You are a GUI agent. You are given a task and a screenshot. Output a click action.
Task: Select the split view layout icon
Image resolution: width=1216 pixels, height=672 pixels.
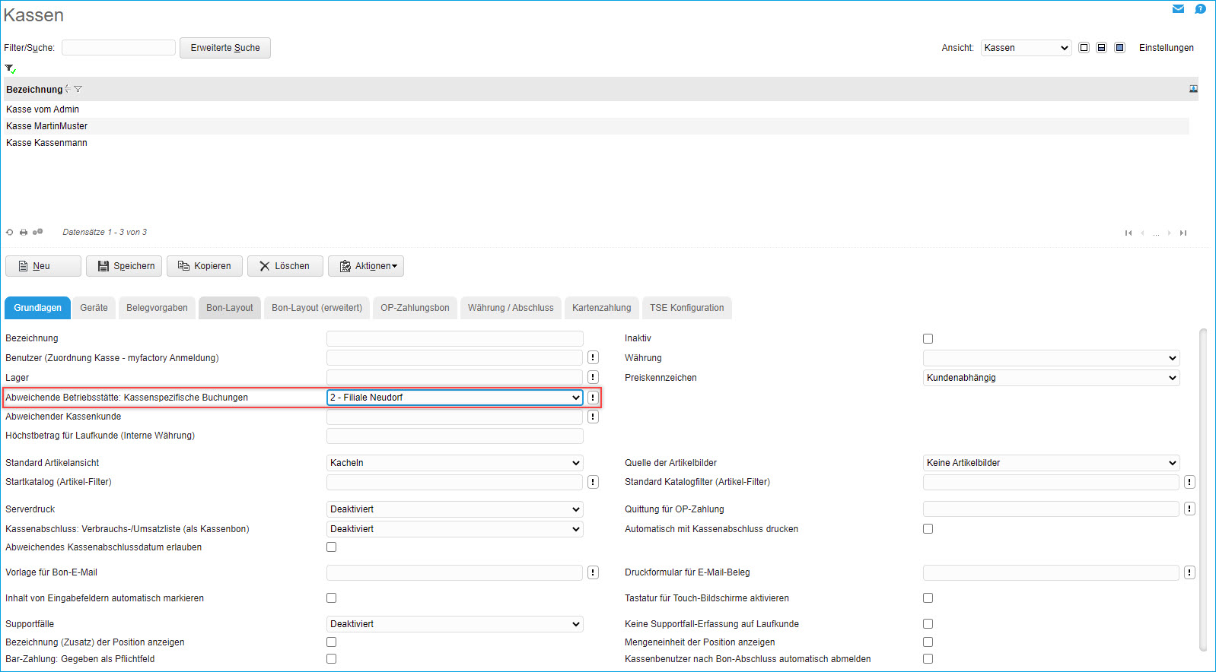tap(1101, 48)
